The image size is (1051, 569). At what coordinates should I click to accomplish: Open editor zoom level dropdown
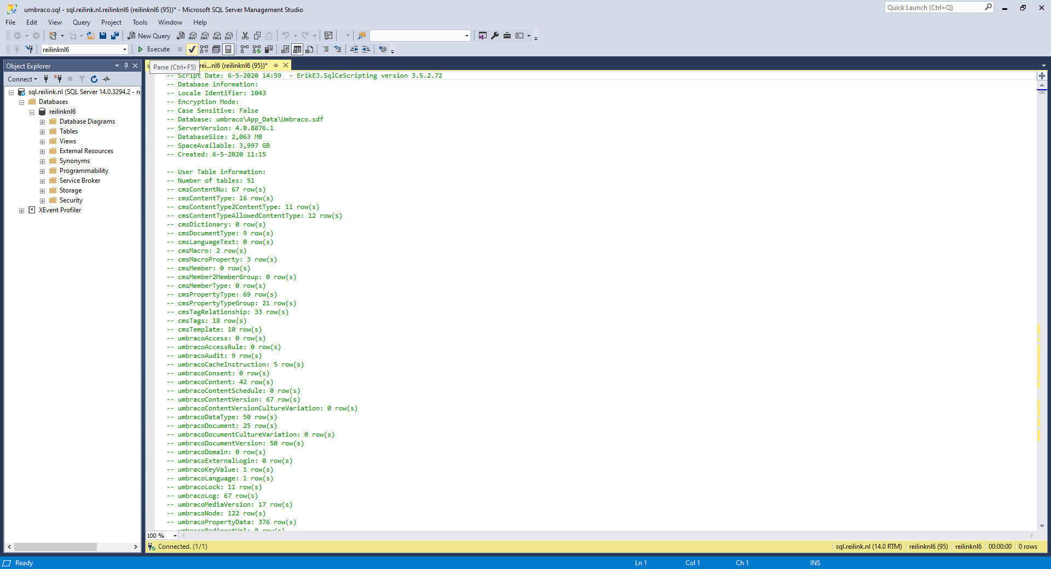click(x=175, y=536)
